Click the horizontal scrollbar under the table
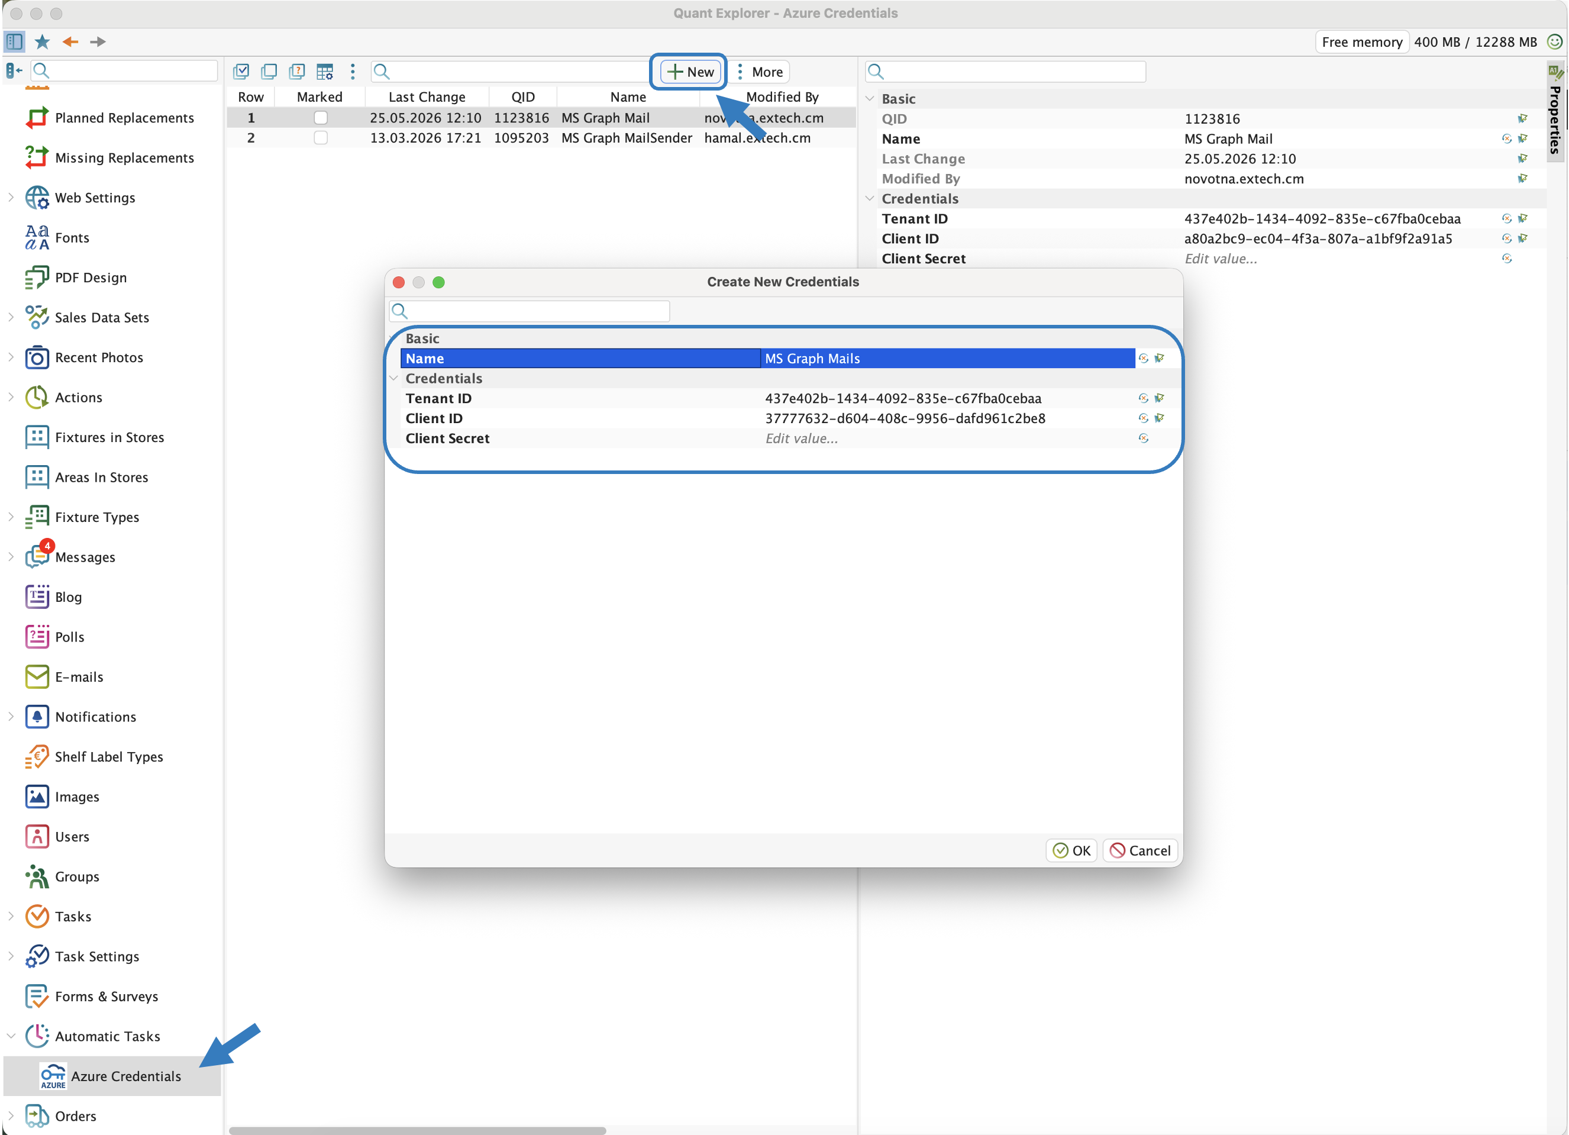1569x1135 pixels. pyautogui.click(x=417, y=1130)
